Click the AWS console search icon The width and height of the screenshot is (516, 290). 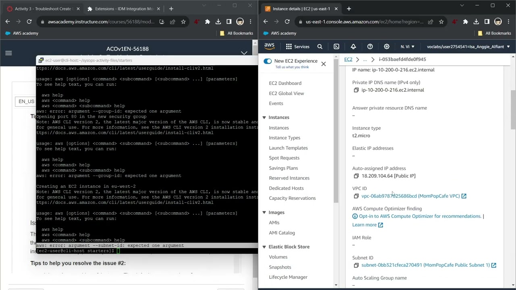(320, 47)
